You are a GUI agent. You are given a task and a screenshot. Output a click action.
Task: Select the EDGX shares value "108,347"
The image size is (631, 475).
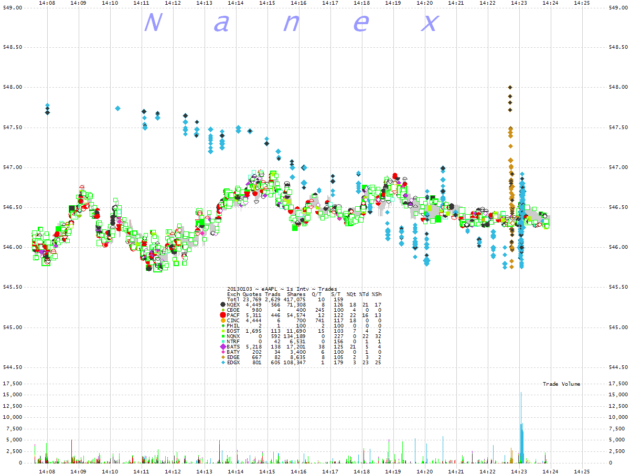click(x=295, y=362)
